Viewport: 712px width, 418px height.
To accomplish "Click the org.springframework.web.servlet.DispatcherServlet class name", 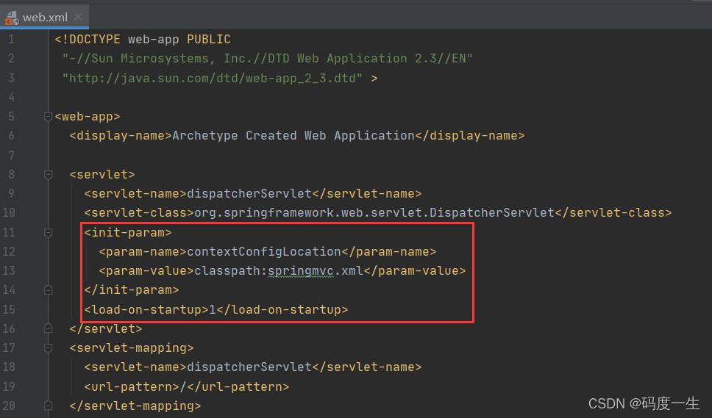I will (x=374, y=212).
